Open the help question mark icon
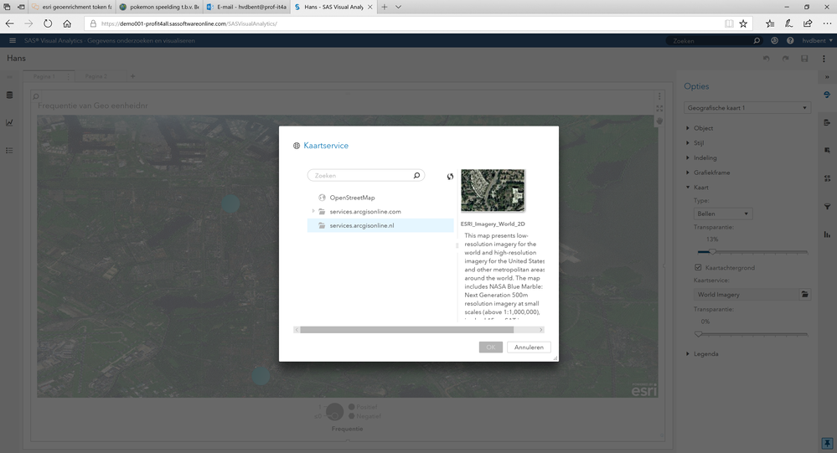This screenshot has width=837, height=453. pos(790,40)
